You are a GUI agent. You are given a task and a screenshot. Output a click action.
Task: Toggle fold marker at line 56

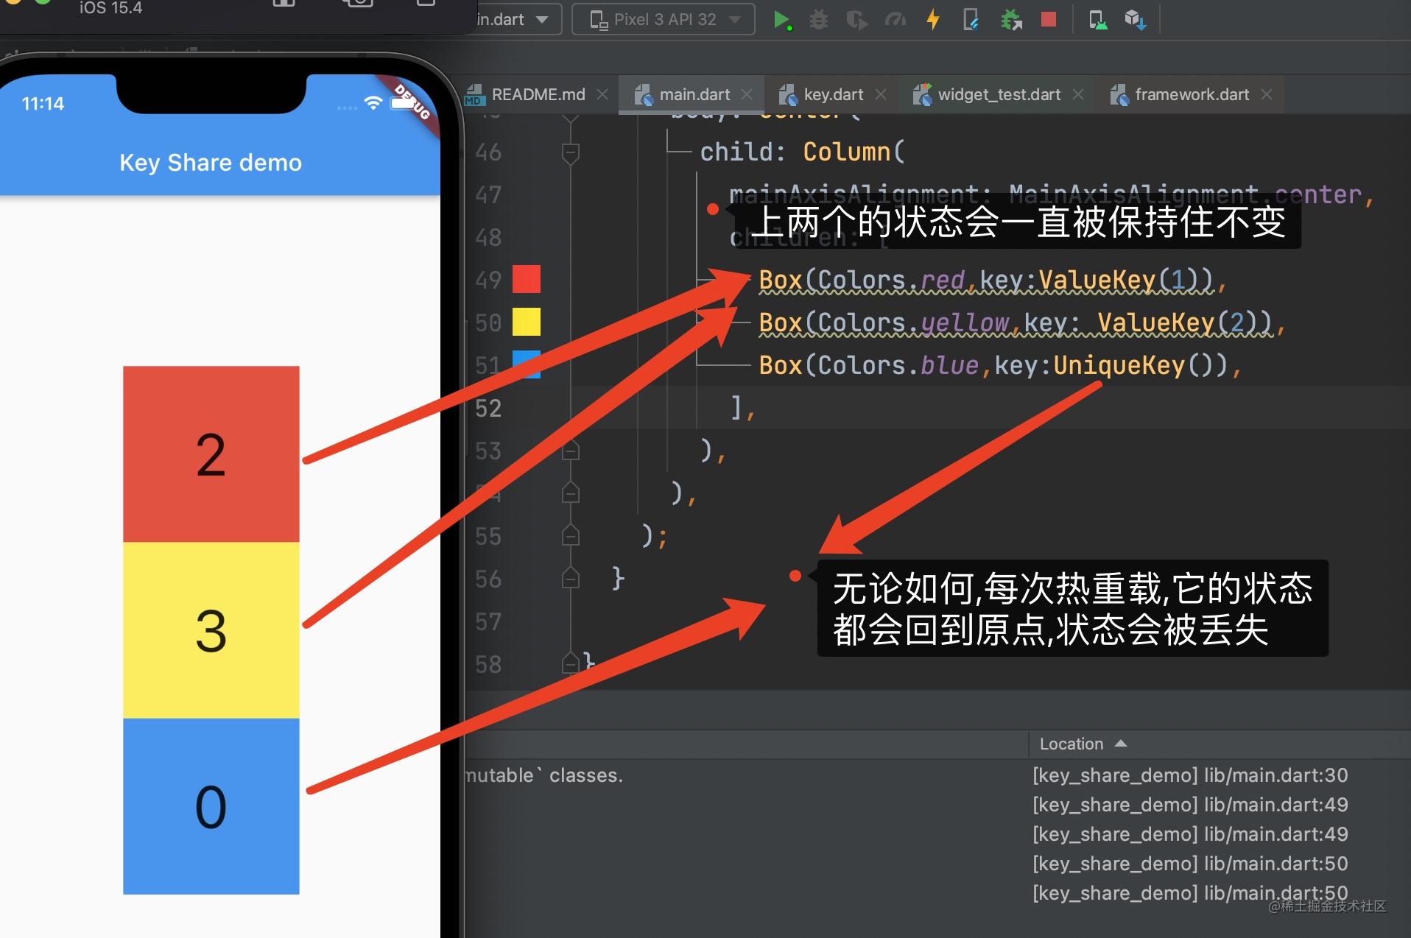571,578
